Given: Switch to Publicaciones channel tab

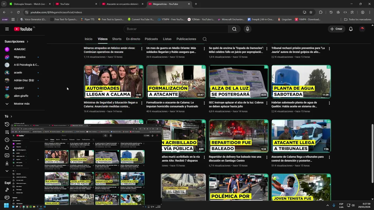Looking at the screenshot, I should click(x=186, y=39).
